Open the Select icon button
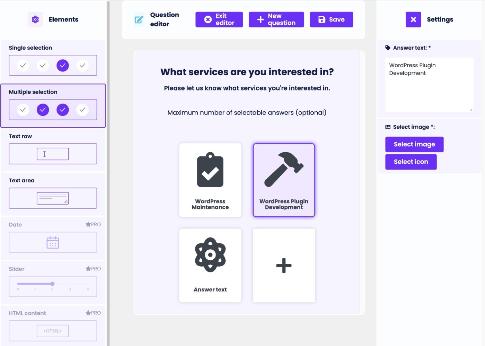 411,162
